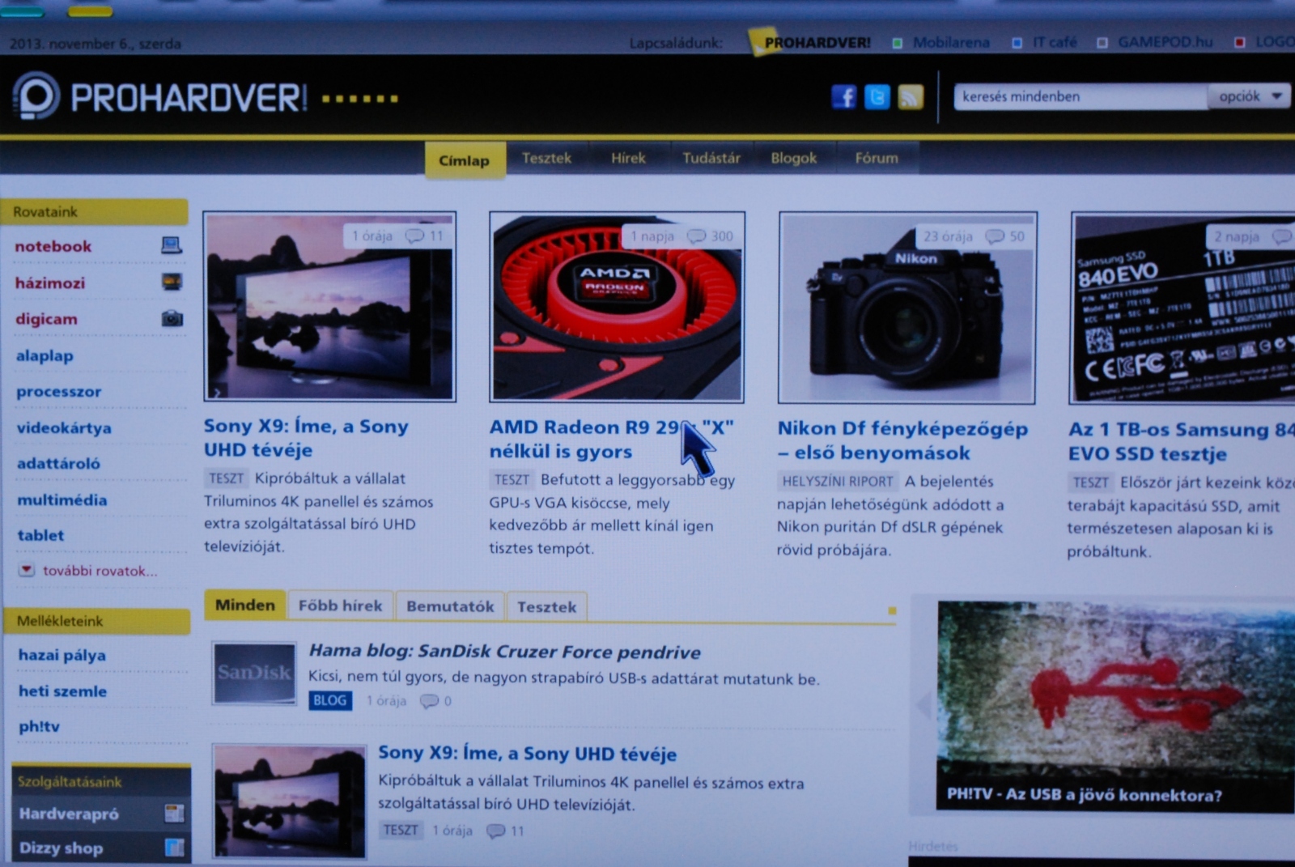Open the opciók search options dropdown

tap(1249, 96)
